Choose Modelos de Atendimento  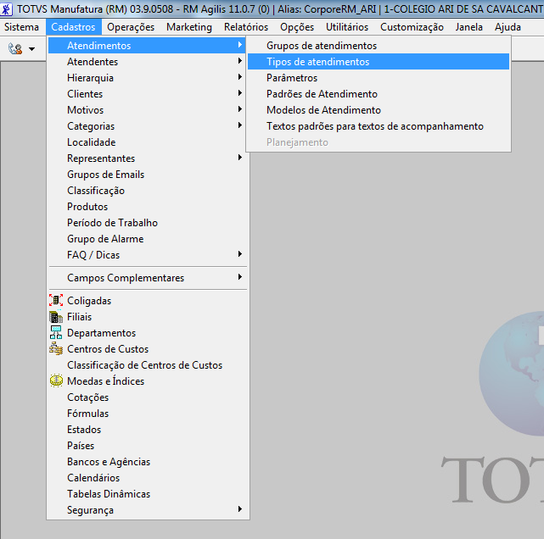379,110
